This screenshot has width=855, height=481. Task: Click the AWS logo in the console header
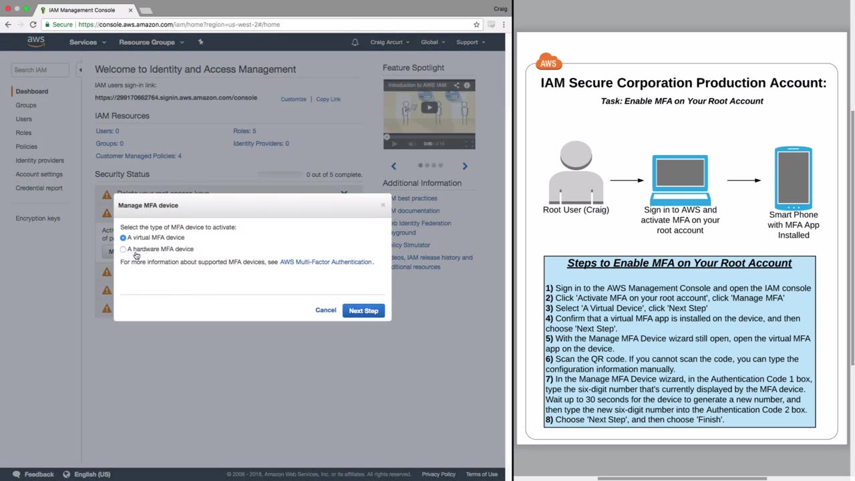tap(36, 41)
